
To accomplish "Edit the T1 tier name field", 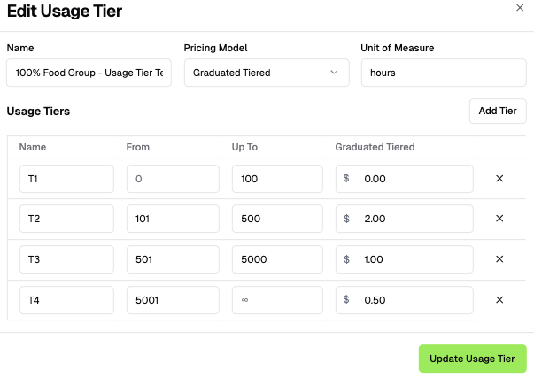I will [66, 179].
